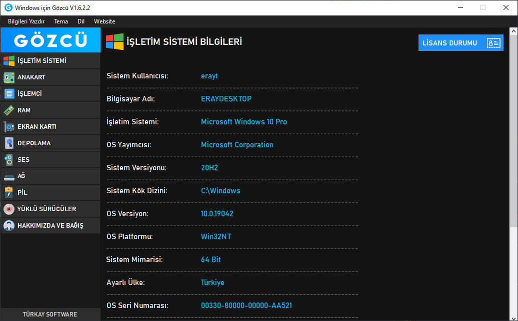View the DEPOLAMA storage section
Viewport: 518px width, 321px height.
pos(50,143)
